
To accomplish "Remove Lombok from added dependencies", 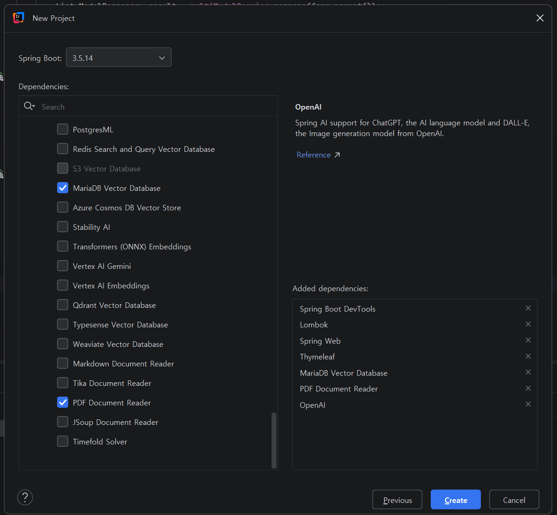I will (528, 324).
